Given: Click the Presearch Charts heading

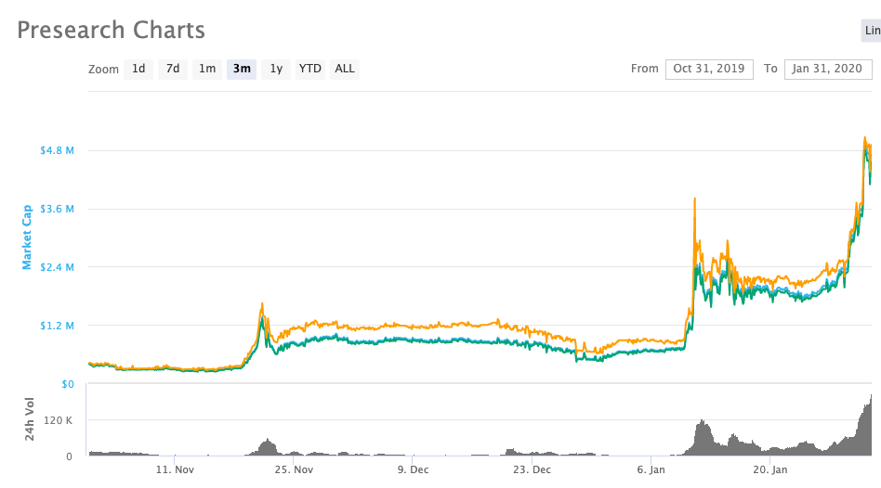Looking at the screenshot, I should click(112, 31).
